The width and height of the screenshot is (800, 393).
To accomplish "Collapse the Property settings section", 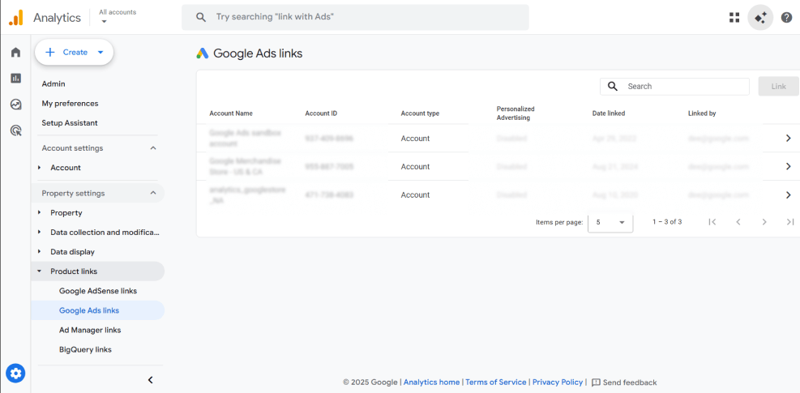I will (x=152, y=194).
